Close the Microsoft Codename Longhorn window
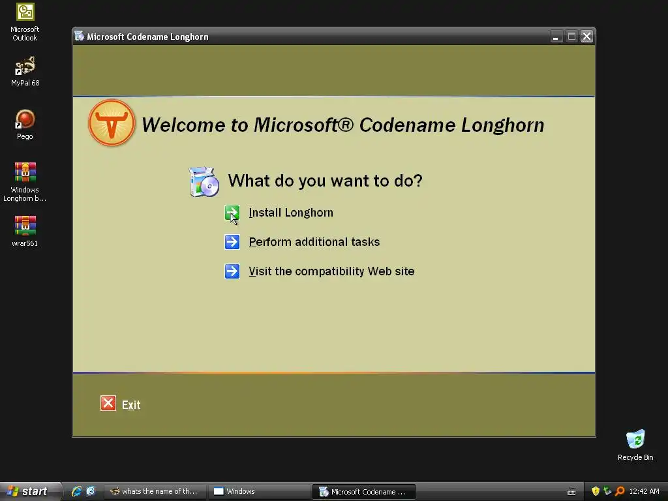Viewport: 668px width, 501px height. click(x=586, y=37)
